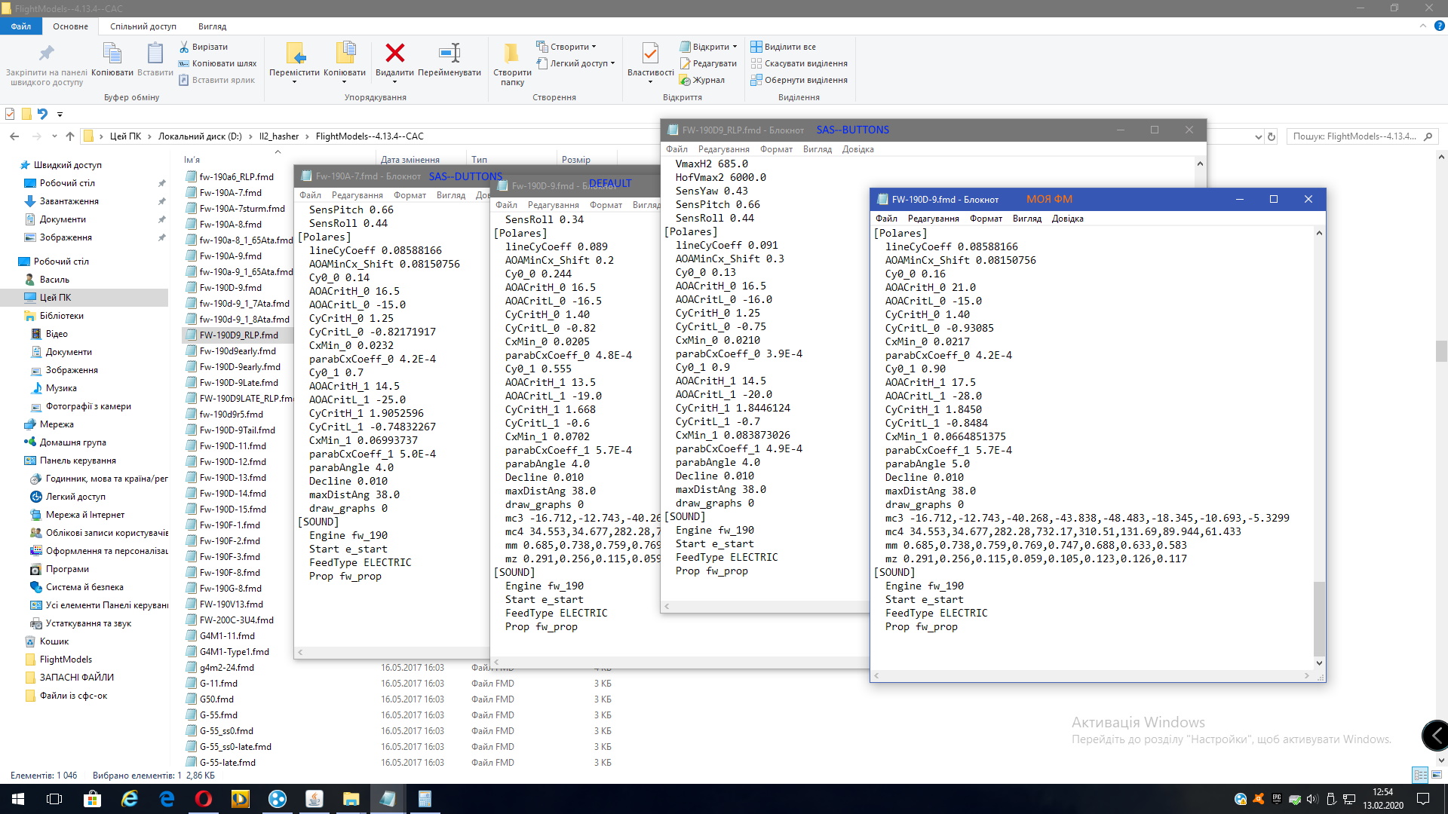1448x814 pixels.
Task: Click II2_hasher in the breadcrumb path
Action: [278, 136]
